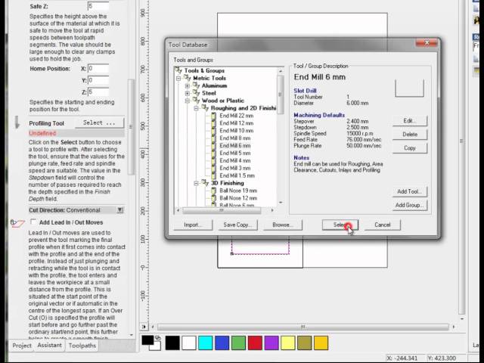Pick the black color swatch in palette

coord(172,343)
